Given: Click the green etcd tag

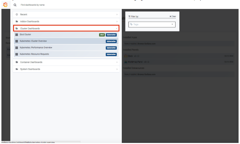Looking at the screenshot, I should coord(102,35).
